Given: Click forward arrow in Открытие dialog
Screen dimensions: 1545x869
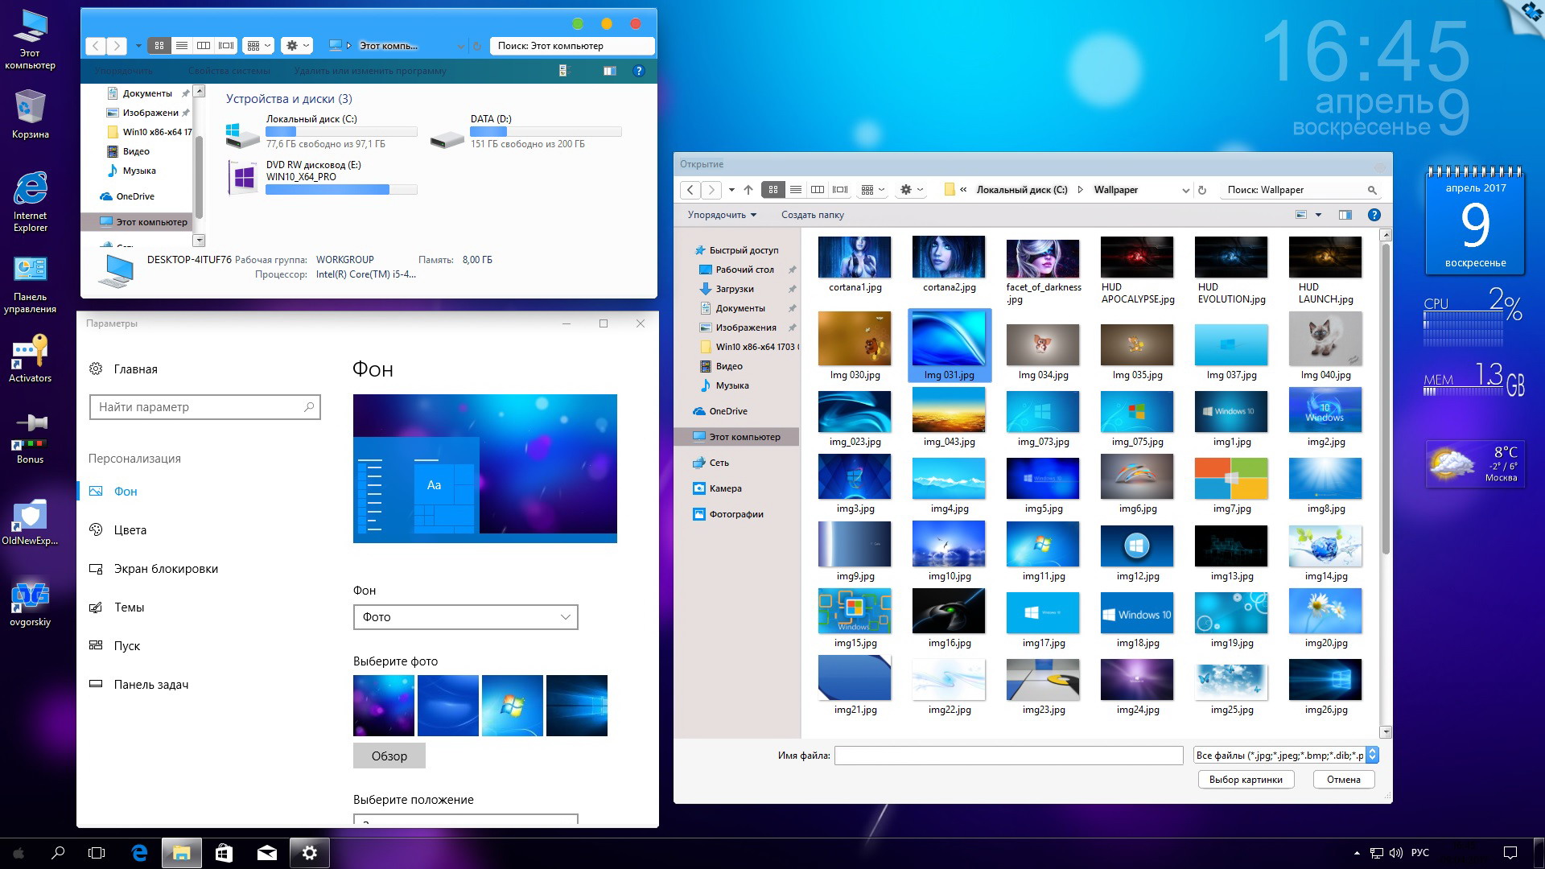Looking at the screenshot, I should click(711, 190).
